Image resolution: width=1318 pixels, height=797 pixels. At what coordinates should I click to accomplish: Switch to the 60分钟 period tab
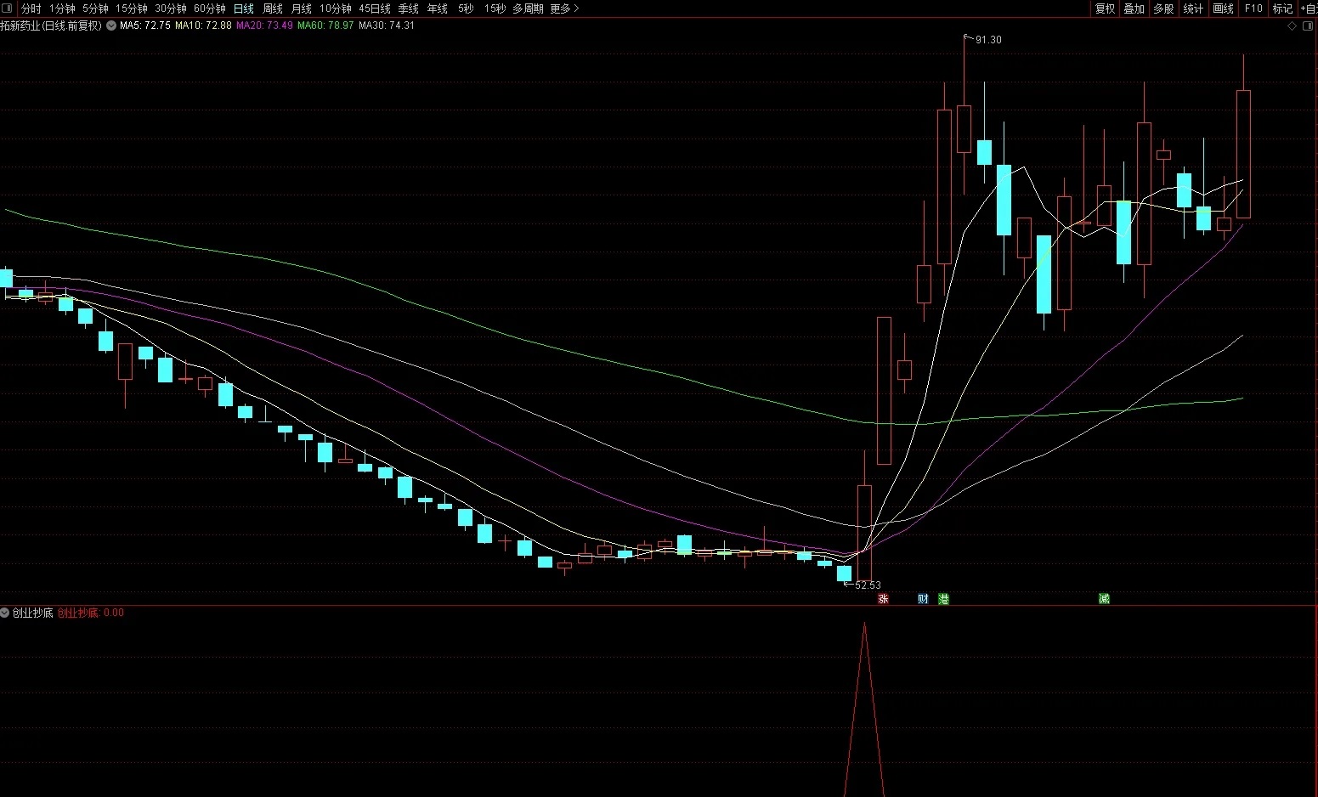coord(210,8)
